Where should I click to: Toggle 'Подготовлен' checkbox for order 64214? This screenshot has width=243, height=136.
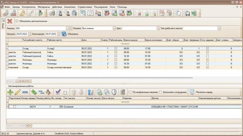14,107
